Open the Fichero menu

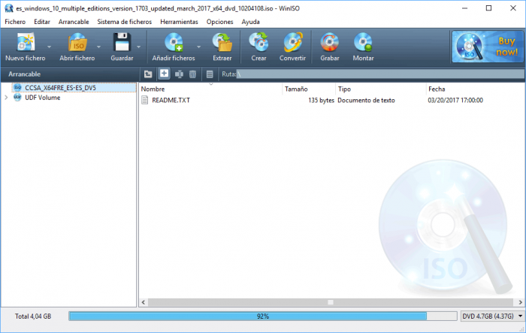coord(15,22)
